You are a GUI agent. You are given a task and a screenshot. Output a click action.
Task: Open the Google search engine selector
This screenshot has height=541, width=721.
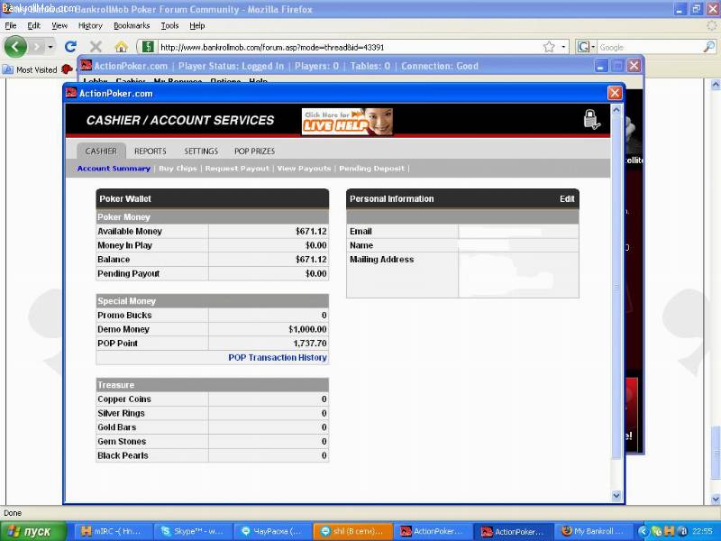[586, 47]
